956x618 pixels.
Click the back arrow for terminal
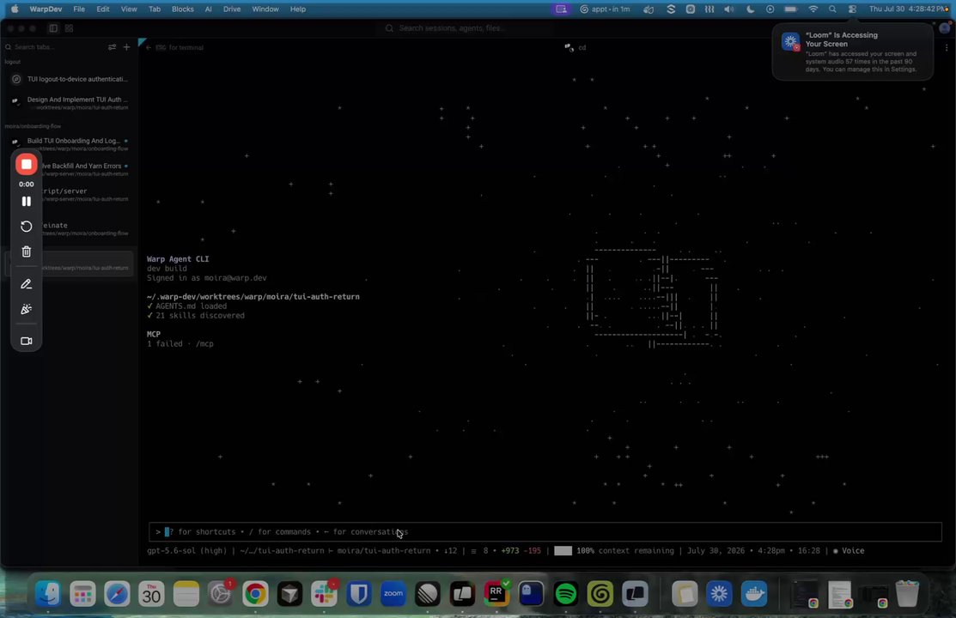click(x=148, y=47)
